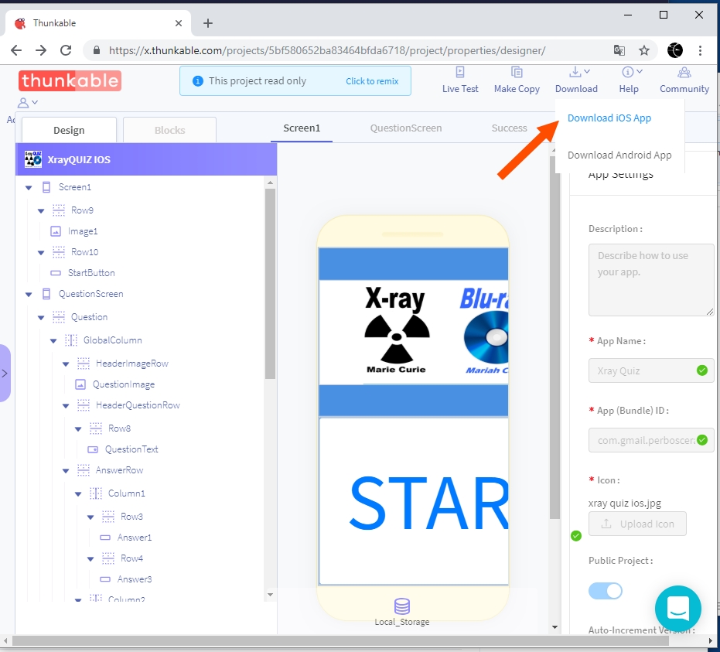This screenshot has height=652, width=720.
Task: Select the Answer1 button icon
Action: (x=105, y=538)
